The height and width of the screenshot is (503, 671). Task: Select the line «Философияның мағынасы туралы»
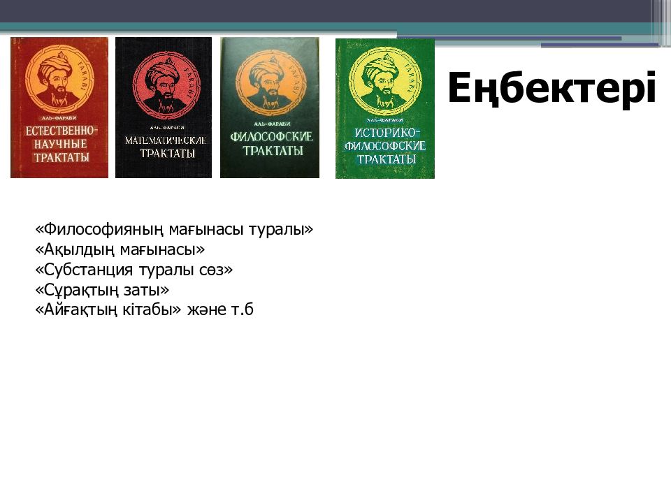[x=174, y=230]
